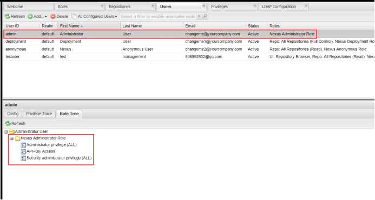Select the testuser row
375x200 pixels.
(189, 57)
